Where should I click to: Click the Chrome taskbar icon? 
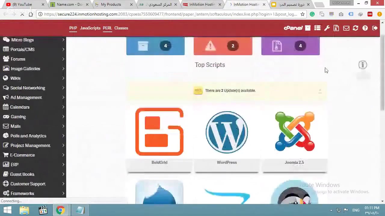[x=60, y=210]
